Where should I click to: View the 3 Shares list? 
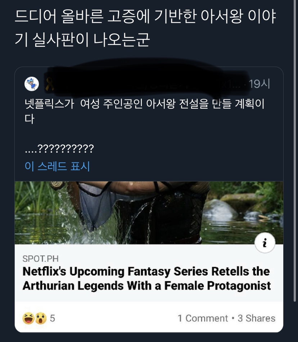(257, 318)
